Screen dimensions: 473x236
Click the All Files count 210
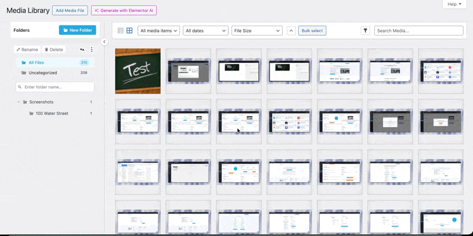pos(84,63)
